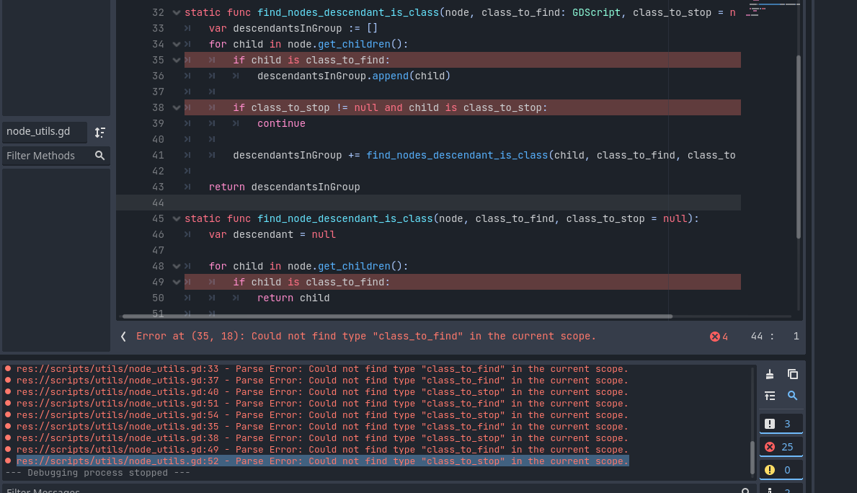Copy the debugger error messages
857x493 pixels.
(x=794, y=374)
